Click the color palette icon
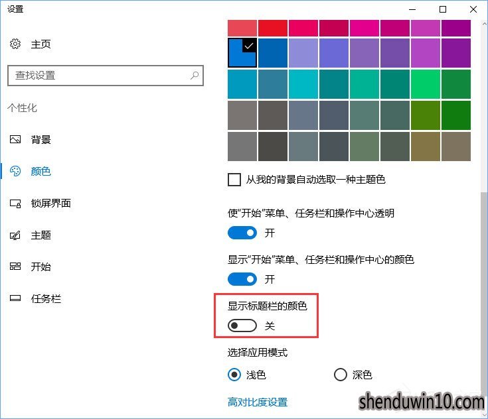Viewport: 488px width, 419px height. pyautogui.click(x=15, y=171)
